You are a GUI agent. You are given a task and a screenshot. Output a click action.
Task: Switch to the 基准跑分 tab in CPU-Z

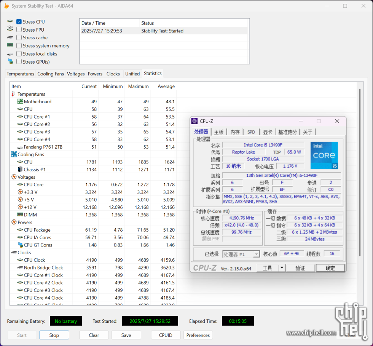(x=288, y=132)
